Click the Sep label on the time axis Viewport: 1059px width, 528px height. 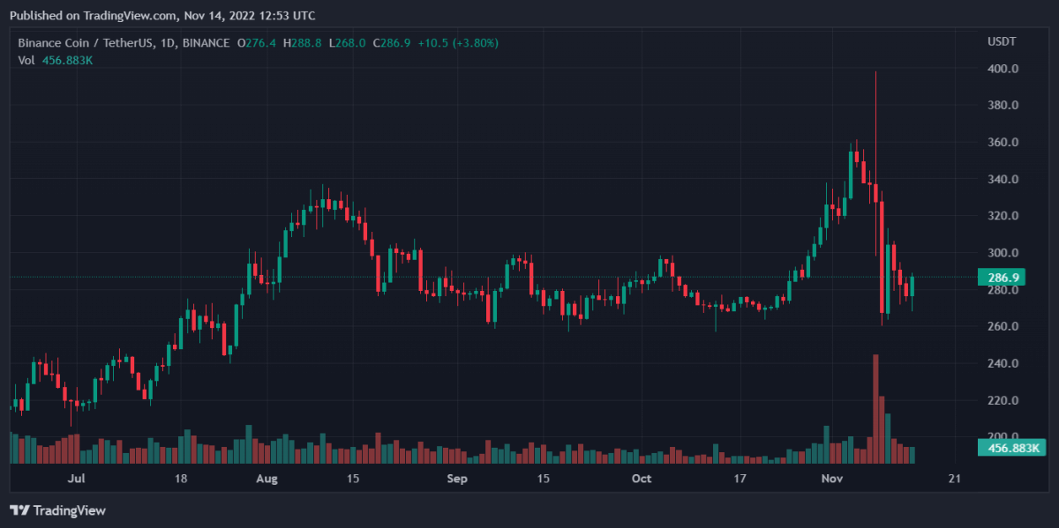(x=456, y=479)
